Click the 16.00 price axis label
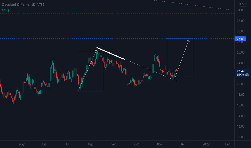251x148 pixels. pos(240,105)
